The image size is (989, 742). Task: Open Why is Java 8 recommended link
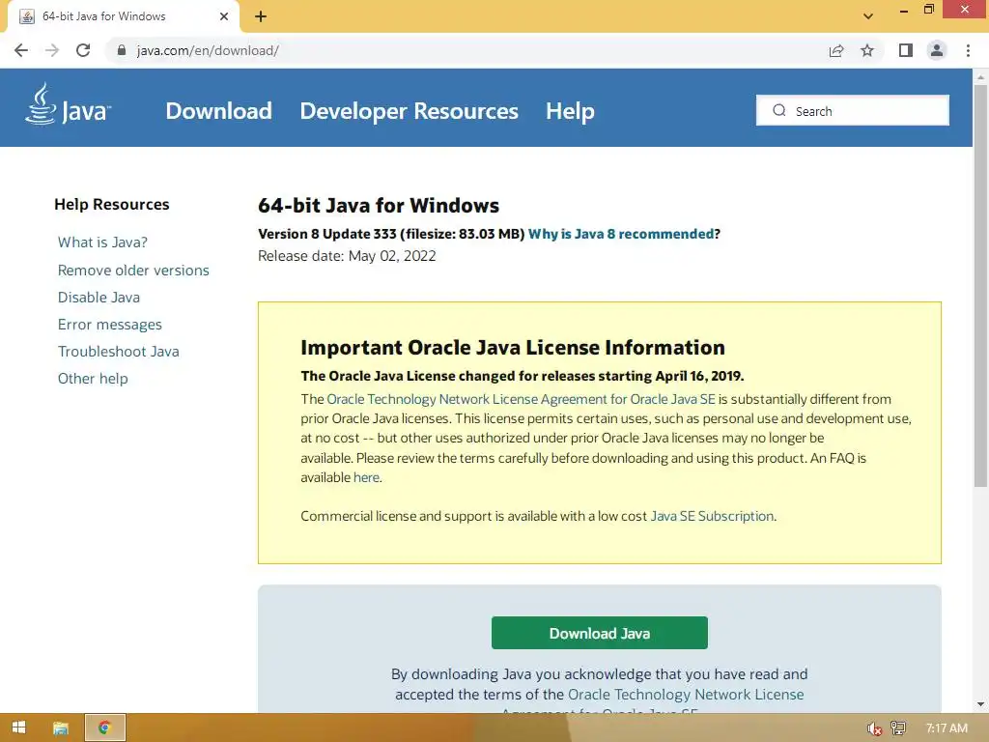621,234
